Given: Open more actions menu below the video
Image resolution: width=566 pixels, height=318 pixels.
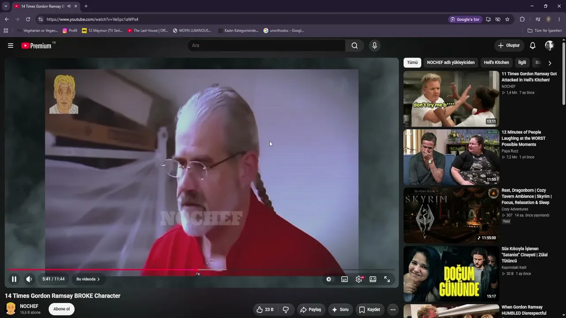Looking at the screenshot, I should coord(393,310).
